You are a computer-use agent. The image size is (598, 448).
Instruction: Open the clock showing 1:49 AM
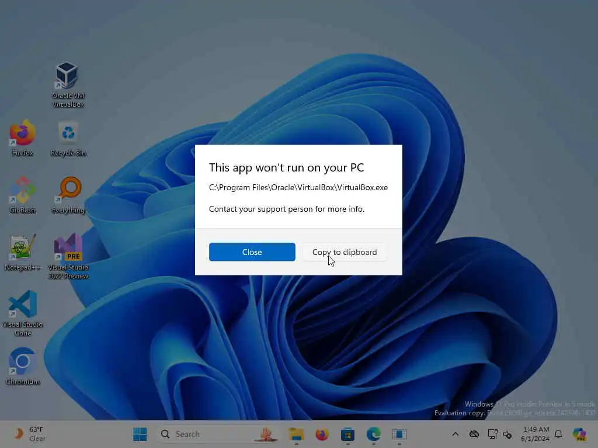(536, 434)
